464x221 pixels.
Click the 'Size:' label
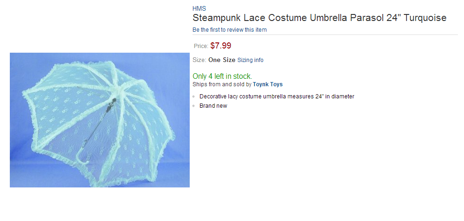point(199,60)
